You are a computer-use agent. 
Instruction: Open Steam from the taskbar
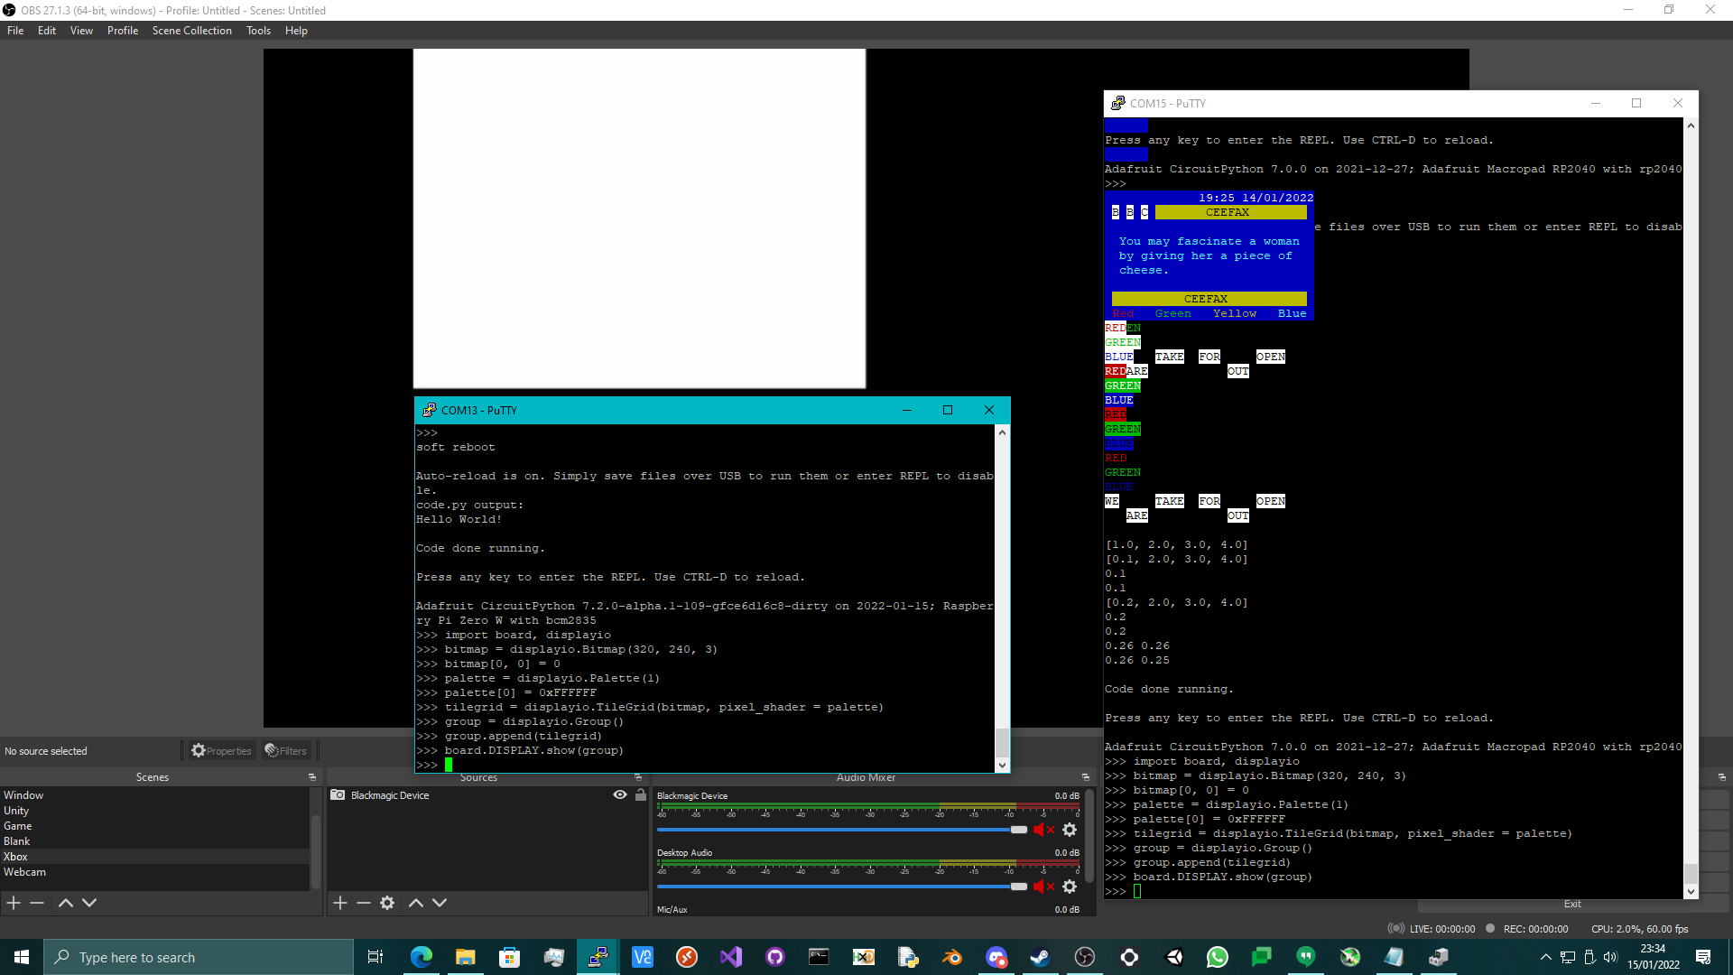point(1041,957)
